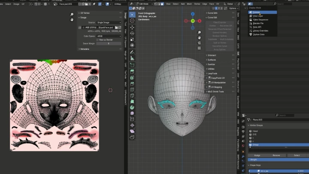309x174 pixels.
Task: Check the View as Render checkbox
Action: tap(97, 40)
